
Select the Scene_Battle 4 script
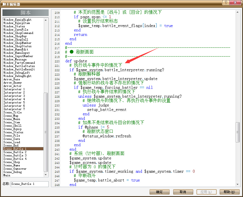click(15, 159)
